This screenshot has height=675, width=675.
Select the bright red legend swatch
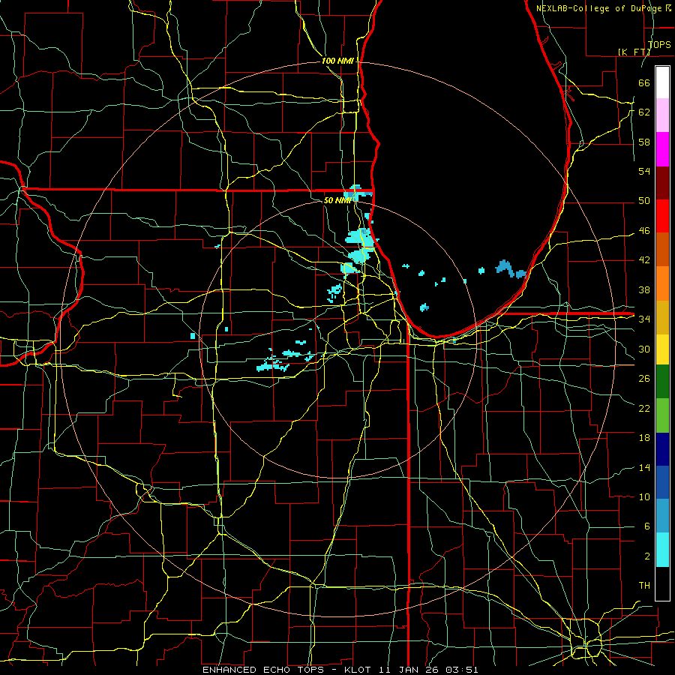point(662,216)
